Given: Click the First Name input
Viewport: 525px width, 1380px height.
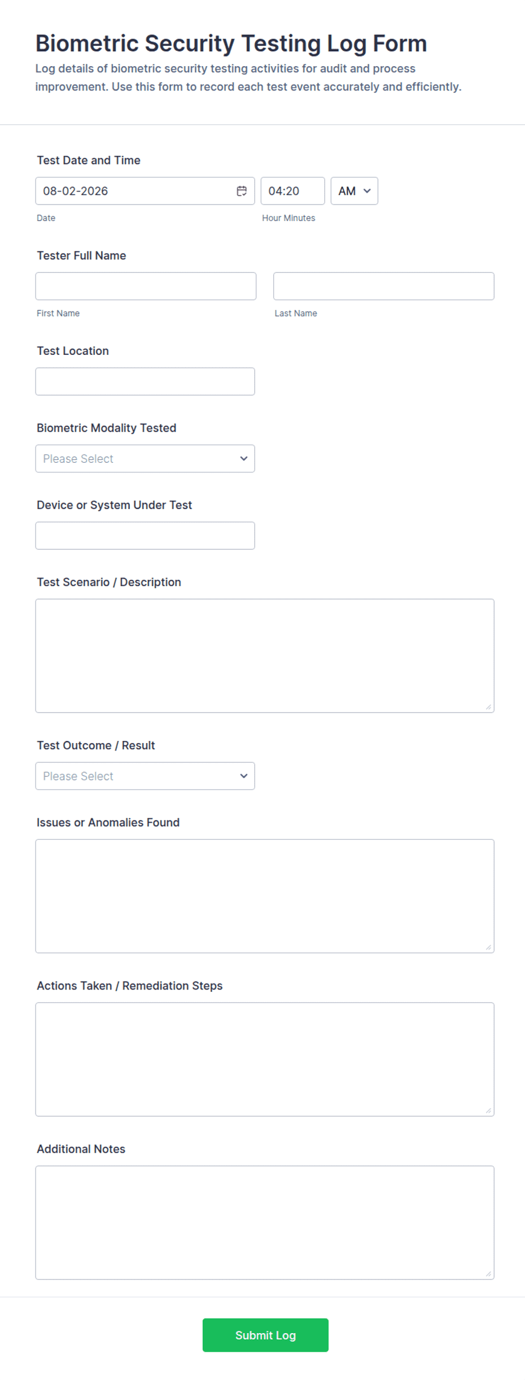Looking at the screenshot, I should [146, 287].
